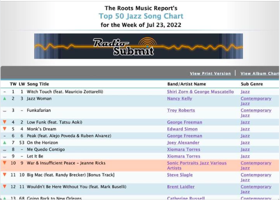Open Xiomara Torres link on Me Quedo Contigo row

pos(183,150)
